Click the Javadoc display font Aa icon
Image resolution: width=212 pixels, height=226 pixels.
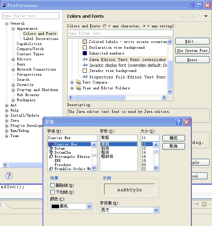(85, 65)
